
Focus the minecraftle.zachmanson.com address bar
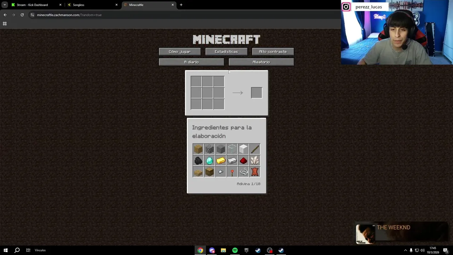(x=69, y=15)
